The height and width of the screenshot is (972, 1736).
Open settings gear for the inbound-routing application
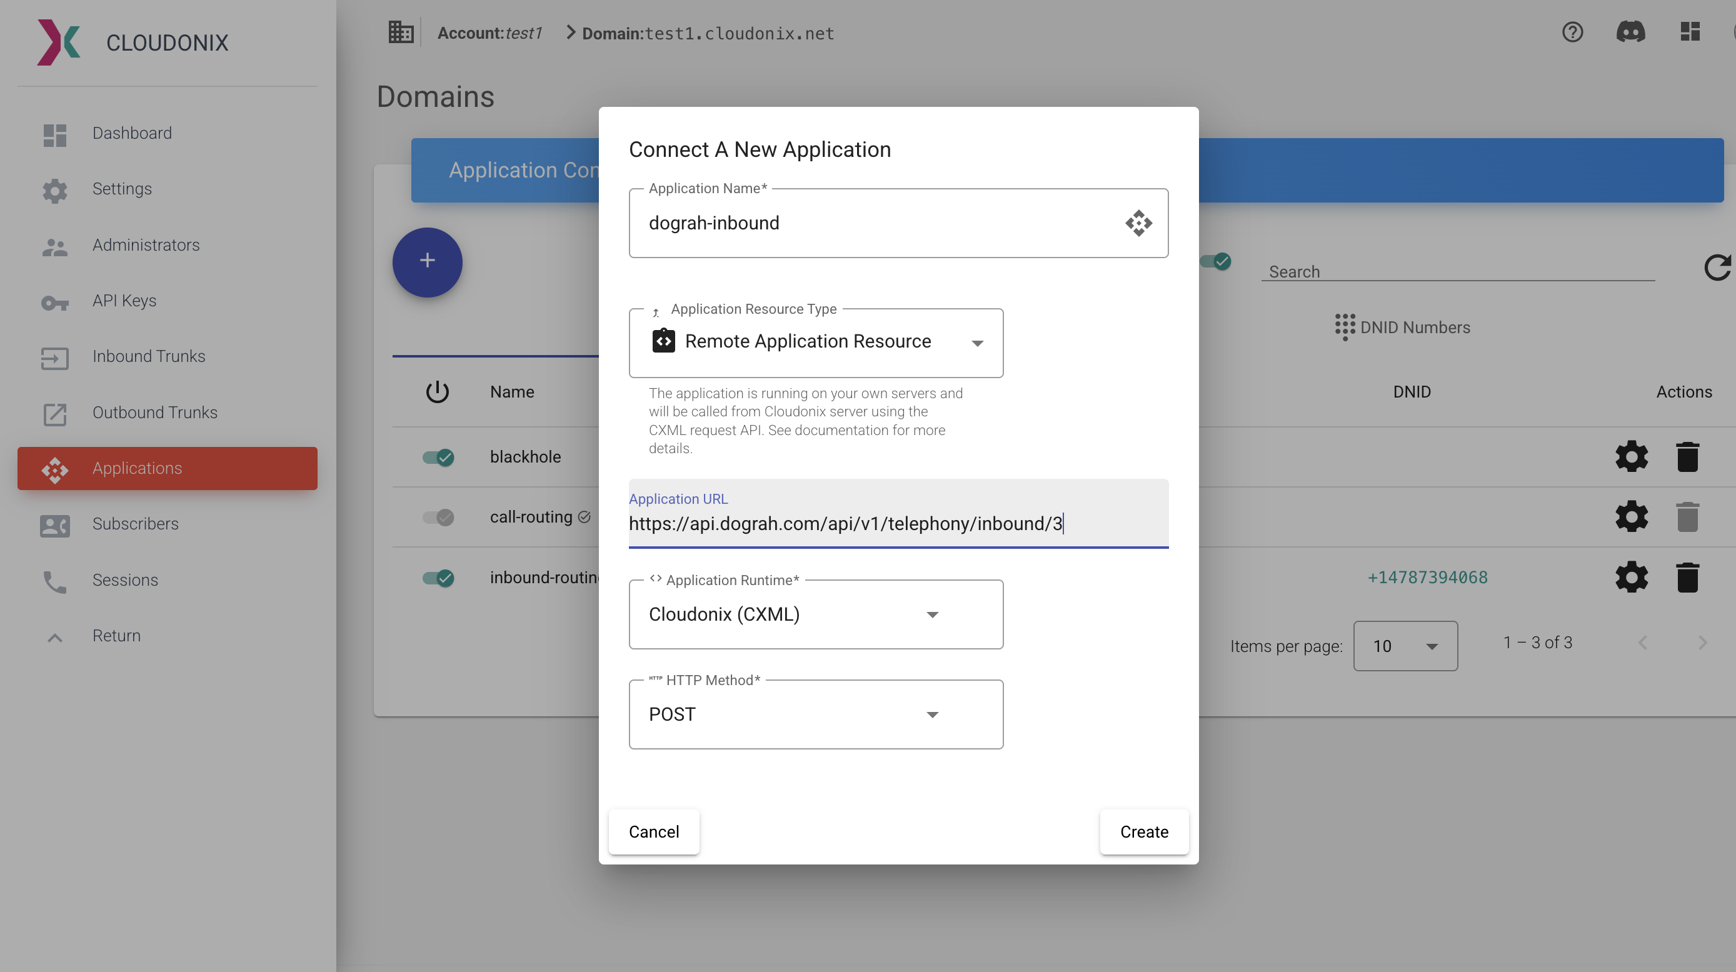point(1632,576)
